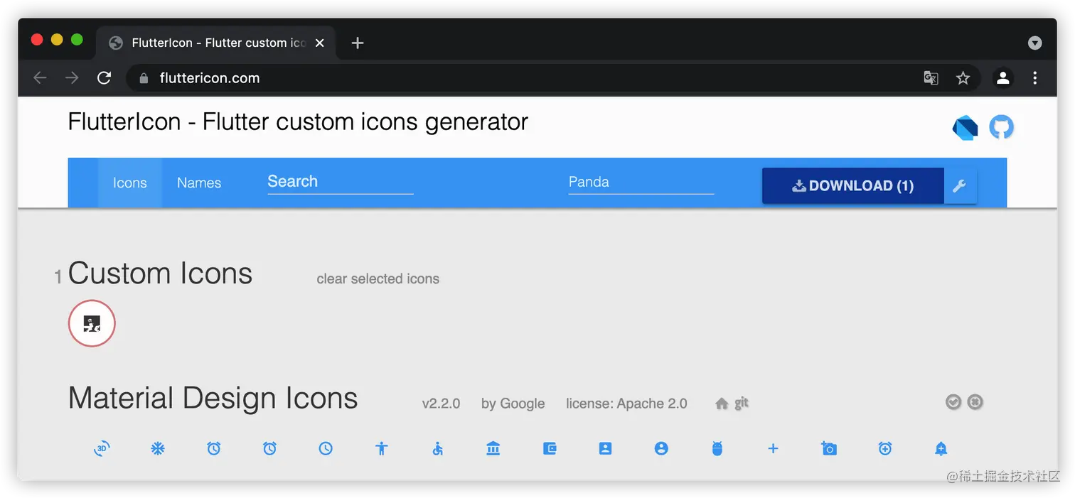The image size is (1075, 498).
Task: Focus the Search field
Action: coord(340,182)
